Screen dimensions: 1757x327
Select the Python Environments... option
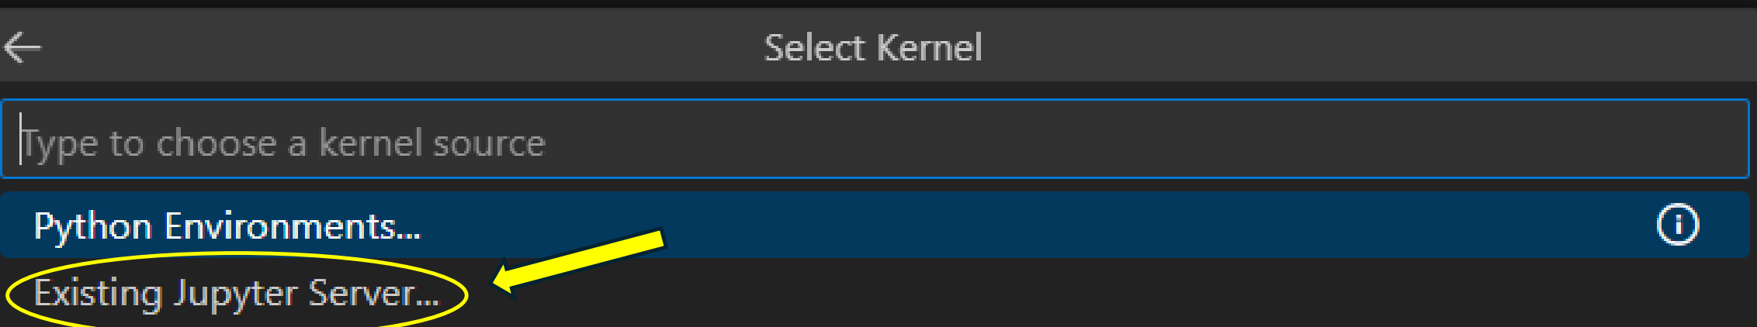tap(875, 225)
